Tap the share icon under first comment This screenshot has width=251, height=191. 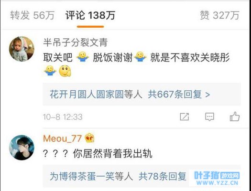click(185, 117)
